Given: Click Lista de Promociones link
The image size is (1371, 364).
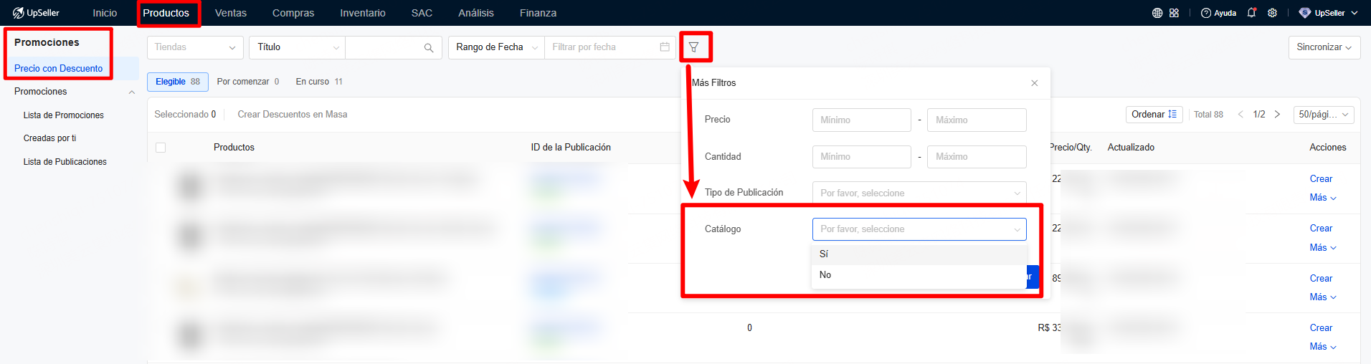Looking at the screenshot, I should pyautogui.click(x=63, y=115).
